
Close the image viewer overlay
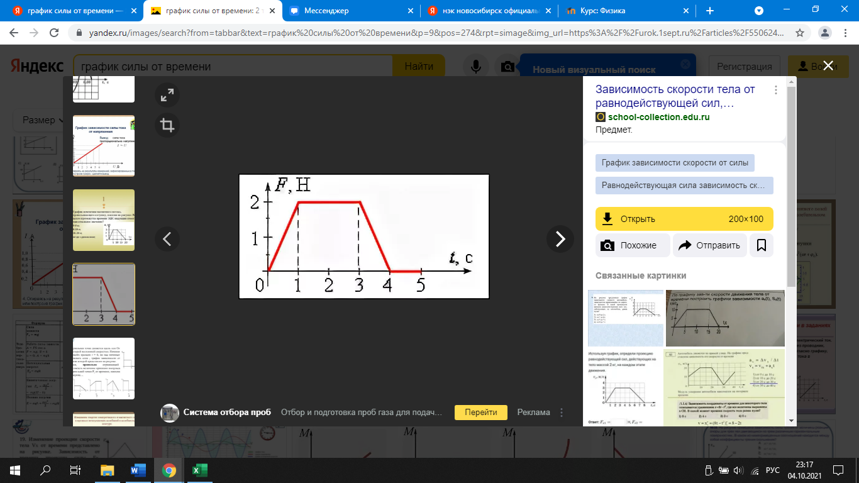[x=828, y=65]
